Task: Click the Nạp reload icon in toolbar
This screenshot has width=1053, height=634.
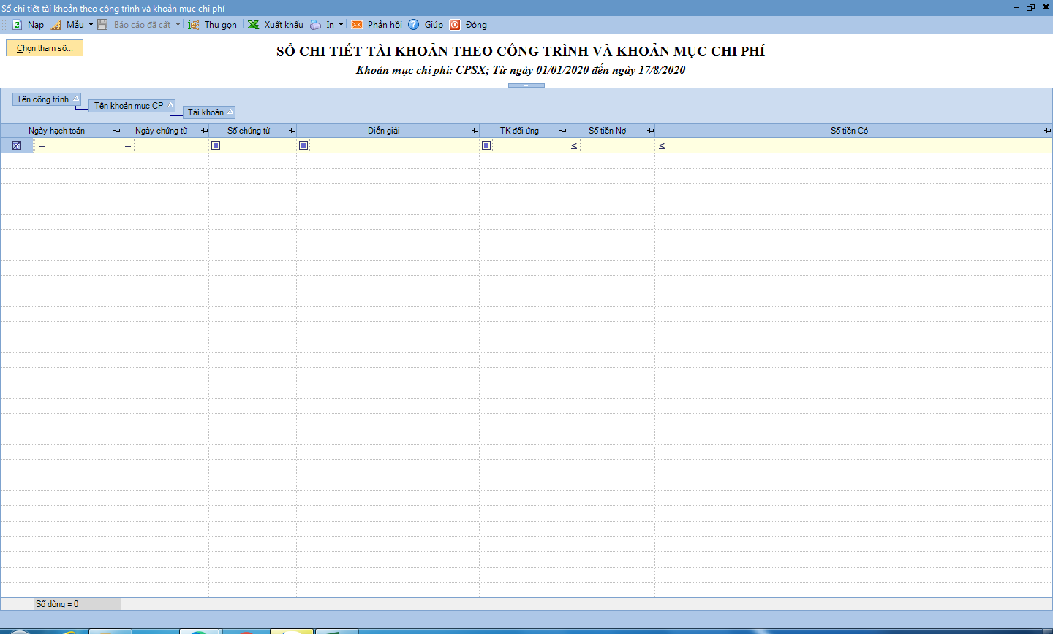Action: tap(17, 25)
